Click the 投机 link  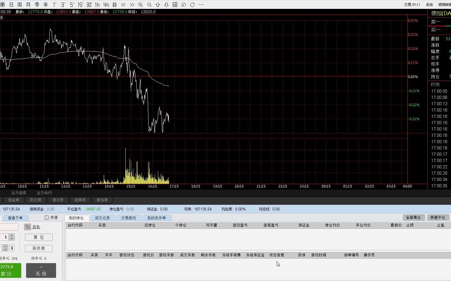[36, 227]
